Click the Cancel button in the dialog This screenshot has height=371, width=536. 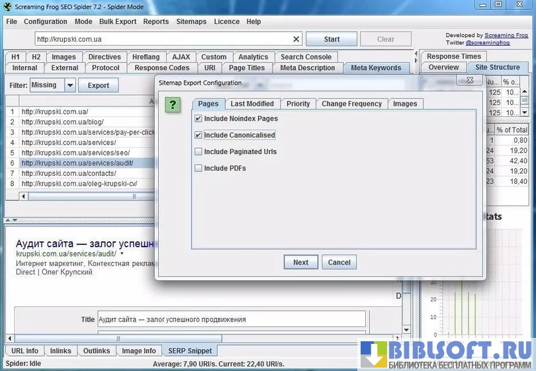[339, 263]
